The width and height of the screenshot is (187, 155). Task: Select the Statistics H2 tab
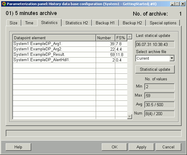77,23
